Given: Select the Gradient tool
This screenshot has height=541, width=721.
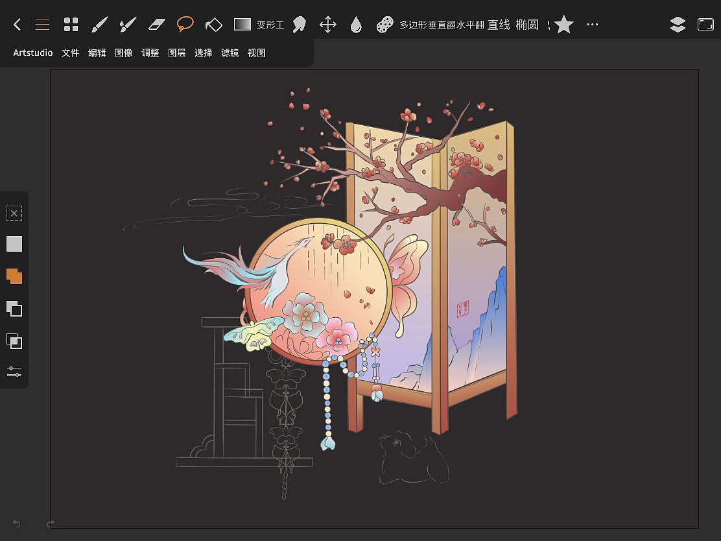Looking at the screenshot, I should pos(242,25).
